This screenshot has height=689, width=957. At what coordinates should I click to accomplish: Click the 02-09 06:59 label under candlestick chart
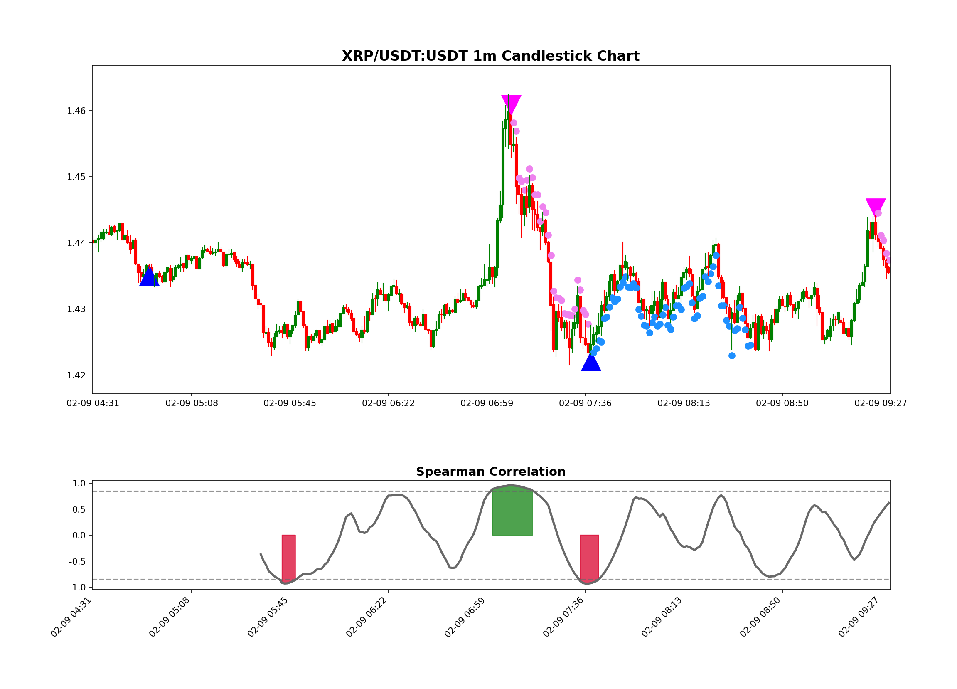click(x=487, y=403)
